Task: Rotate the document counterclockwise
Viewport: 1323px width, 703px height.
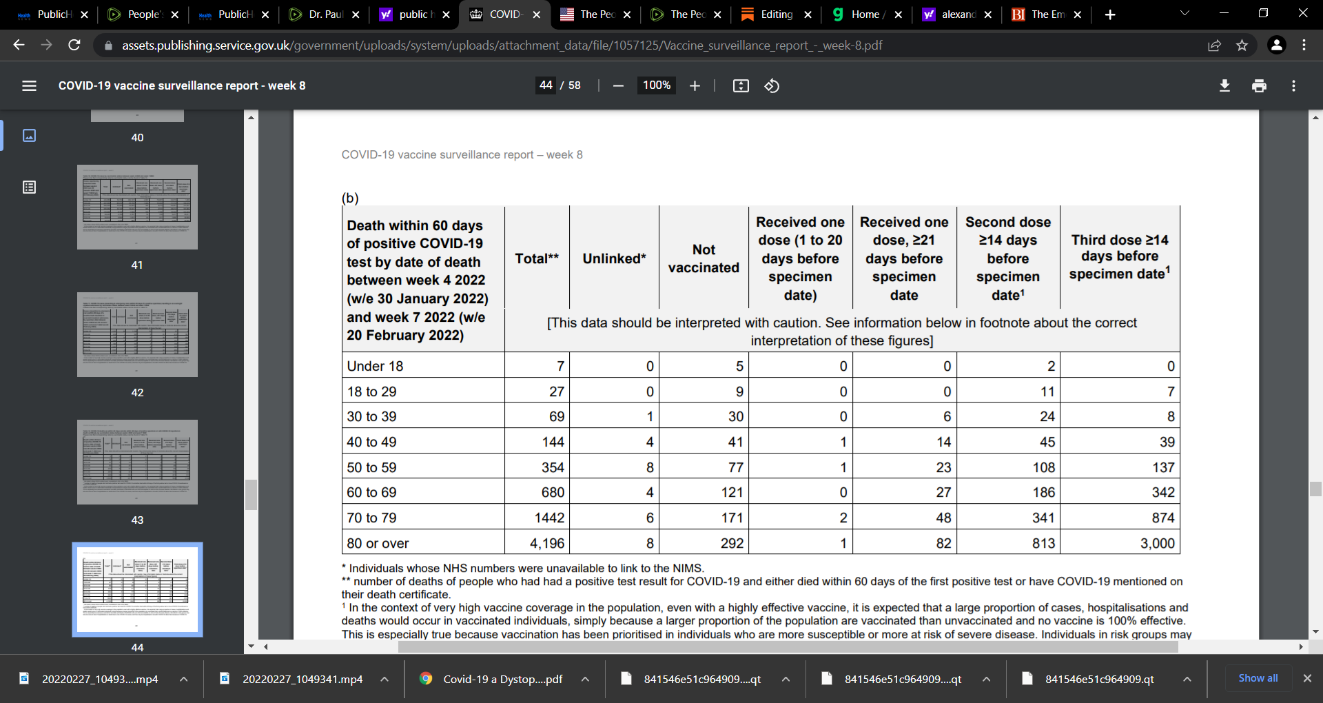Action: pyautogui.click(x=772, y=85)
